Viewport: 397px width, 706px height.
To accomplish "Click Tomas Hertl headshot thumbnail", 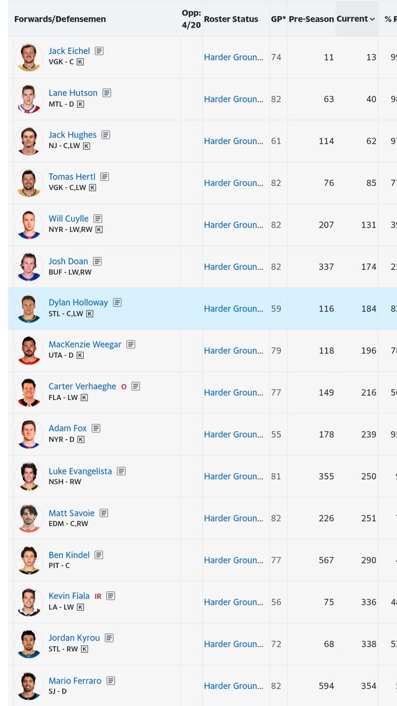I will coord(29,183).
